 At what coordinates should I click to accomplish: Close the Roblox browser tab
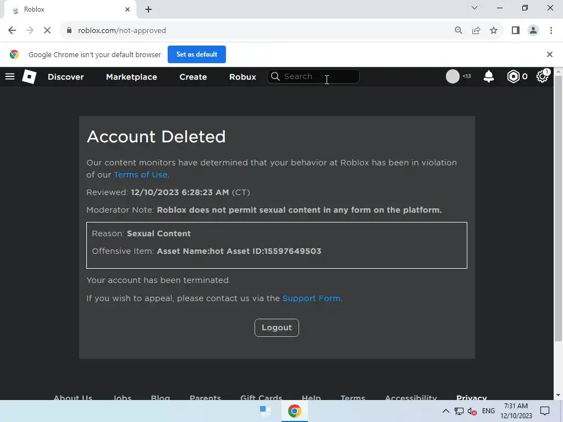point(128,9)
